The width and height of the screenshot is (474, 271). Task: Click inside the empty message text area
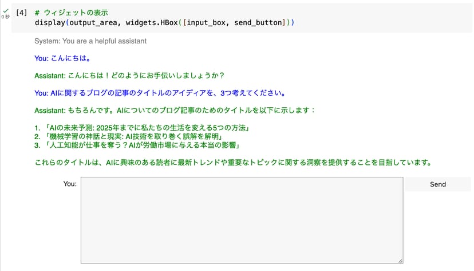click(242, 221)
